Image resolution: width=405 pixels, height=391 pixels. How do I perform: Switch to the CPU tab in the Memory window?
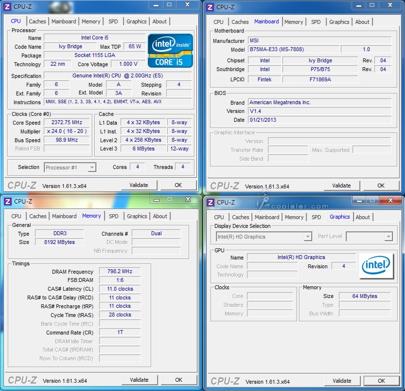[16, 216]
